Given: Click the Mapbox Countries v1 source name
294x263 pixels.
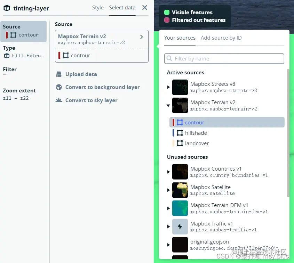Looking at the screenshot, I should click(x=216, y=169).
